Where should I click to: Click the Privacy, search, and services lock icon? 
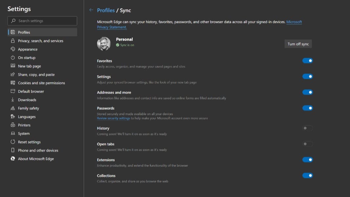click(x=13, y=41)
